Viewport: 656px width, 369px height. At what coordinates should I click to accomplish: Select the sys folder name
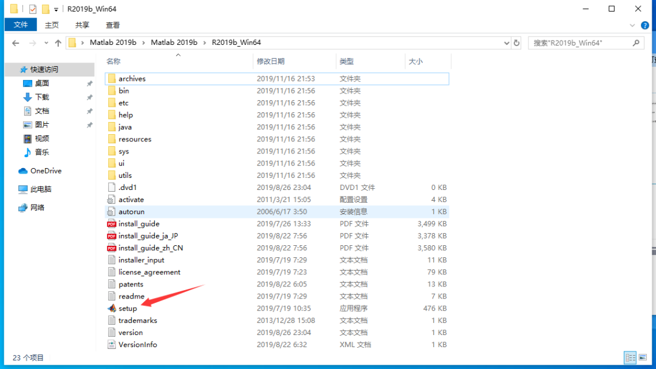click(124, 151)
